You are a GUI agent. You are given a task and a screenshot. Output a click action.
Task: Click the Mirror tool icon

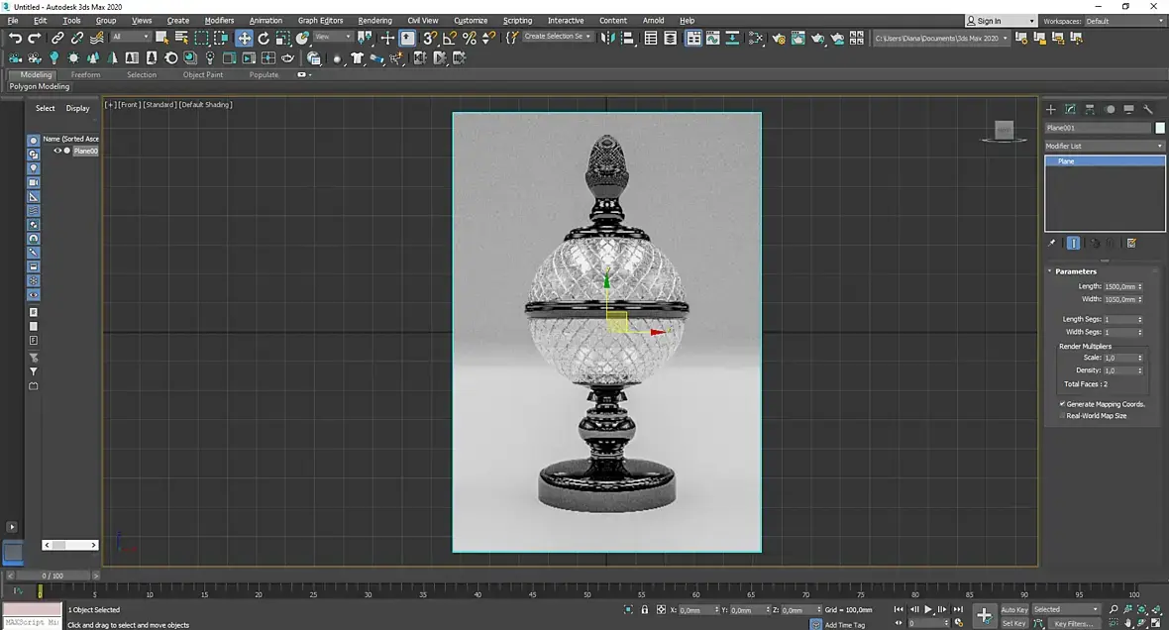(609, 38)
